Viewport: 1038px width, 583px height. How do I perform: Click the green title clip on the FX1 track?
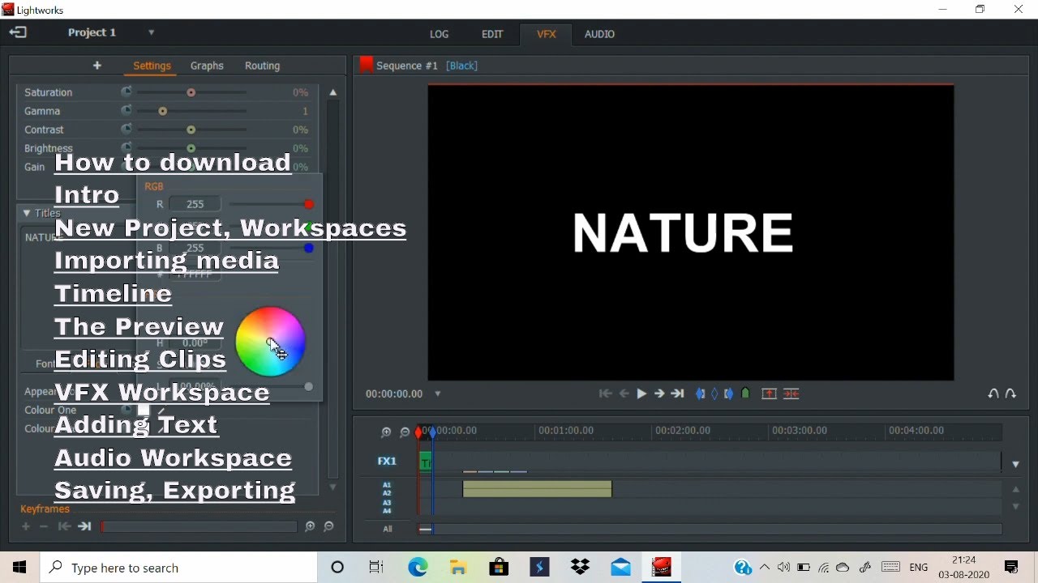425,462
